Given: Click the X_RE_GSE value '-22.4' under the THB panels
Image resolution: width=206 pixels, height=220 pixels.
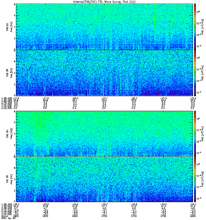Looking at the screenshot, I should coord(193,98).
